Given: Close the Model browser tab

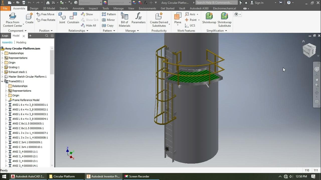Looking at the screenshot, I should (x=24, y=36).
